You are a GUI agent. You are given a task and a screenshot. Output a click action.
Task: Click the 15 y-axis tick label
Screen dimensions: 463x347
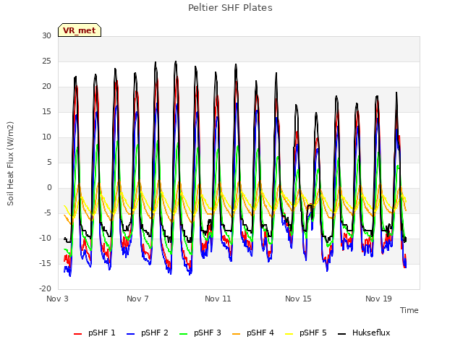click(x=46, y=111)
